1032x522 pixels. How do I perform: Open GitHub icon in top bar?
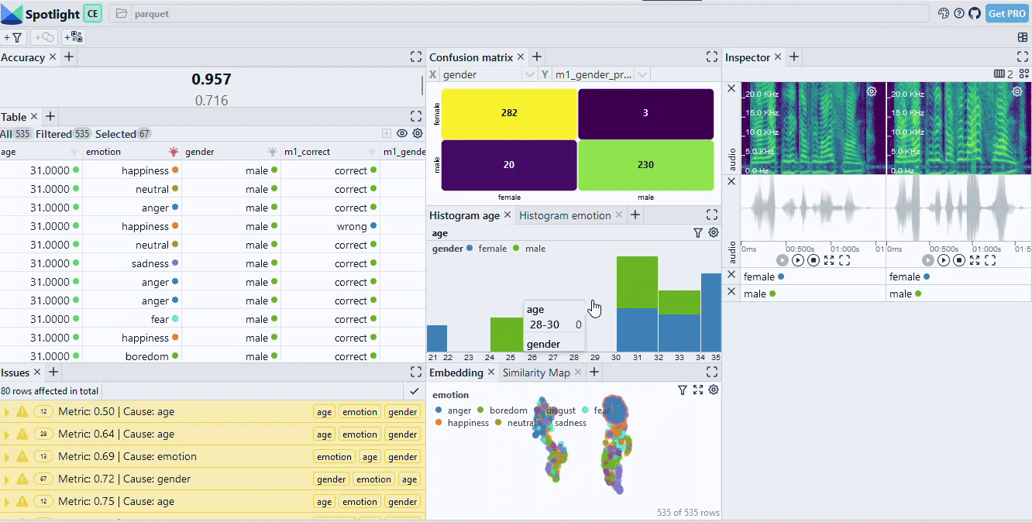pyautogui.click(x=975, y=13)
